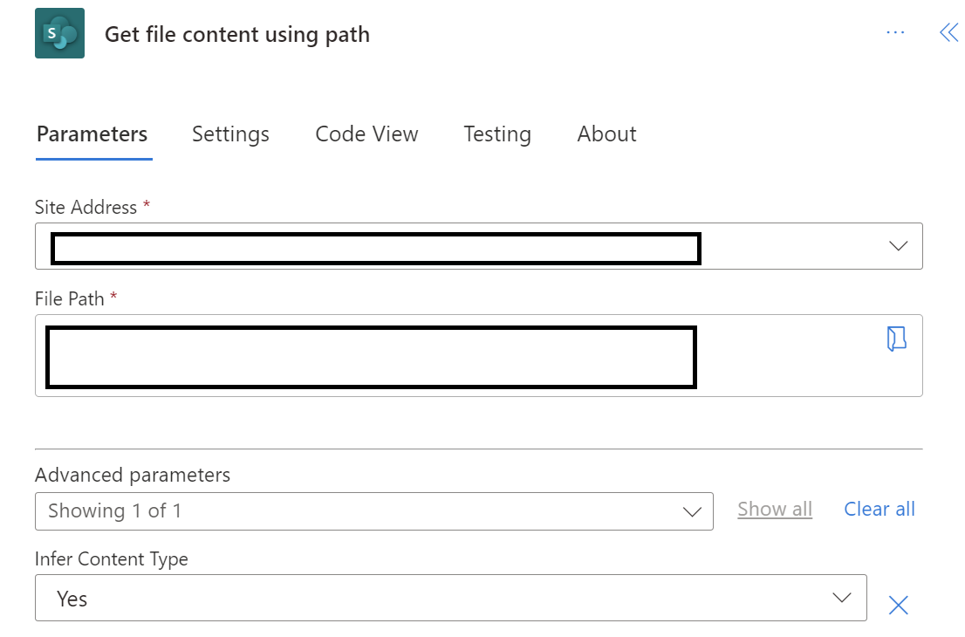Image resolution: width=965 pixels, height=637 pixels.
Task: Open more options via ellipsis icon
Action: click(895, 32)
